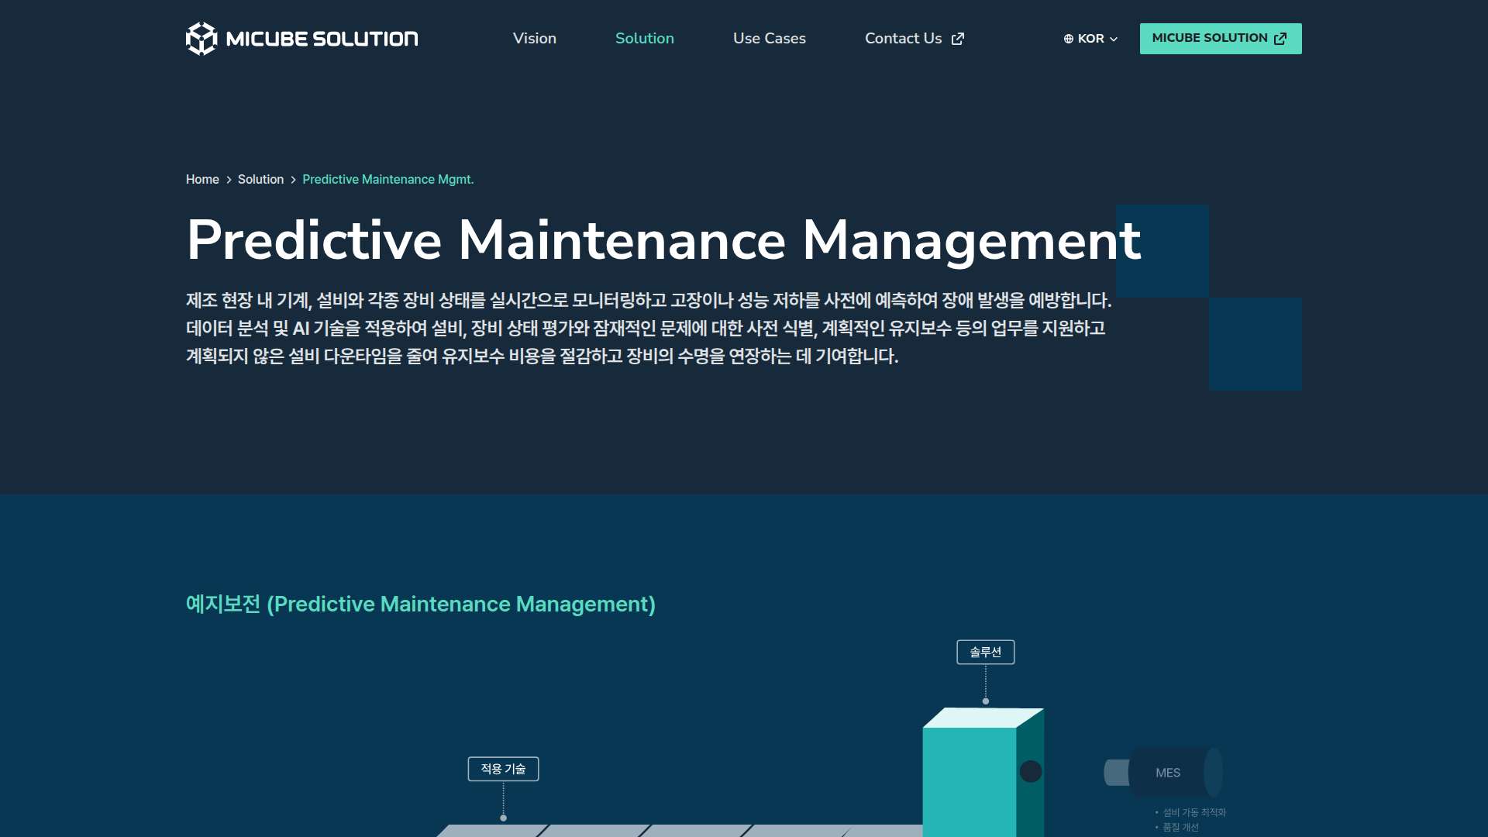The height and width of the screenshot is (837, 1488).
Task: Click the 적용 기술 label in the diagram
Action: [x=504, y=770]
